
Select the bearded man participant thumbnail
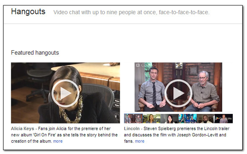[206, 118]
